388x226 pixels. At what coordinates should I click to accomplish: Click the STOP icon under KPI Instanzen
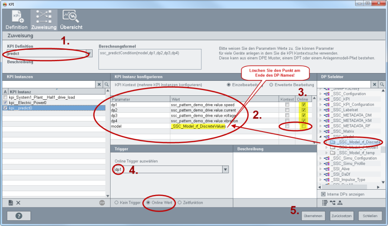click(102, 203)
